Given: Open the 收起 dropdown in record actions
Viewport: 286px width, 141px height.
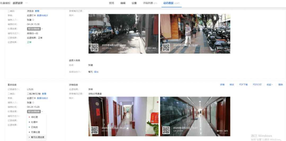Looking at the screenshot, I should click(x=270, y=85).
